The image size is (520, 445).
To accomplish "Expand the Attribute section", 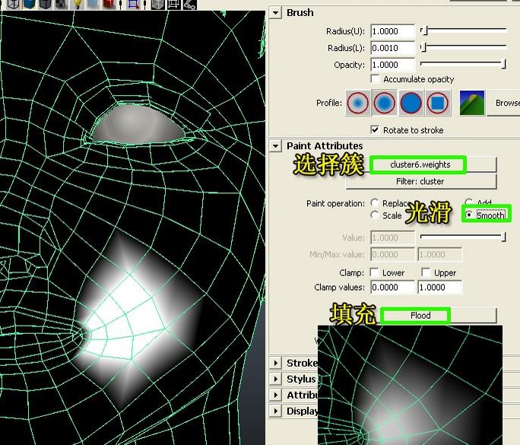I will [276, 395].
